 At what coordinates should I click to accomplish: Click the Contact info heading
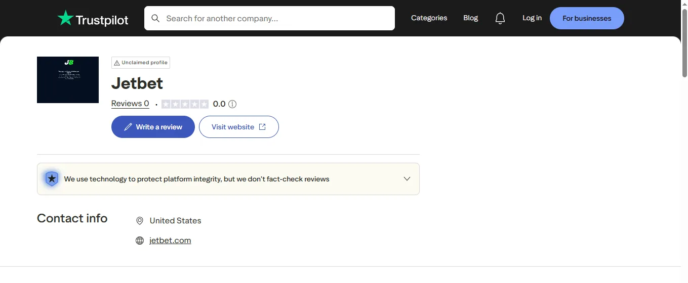click(72, 218)
